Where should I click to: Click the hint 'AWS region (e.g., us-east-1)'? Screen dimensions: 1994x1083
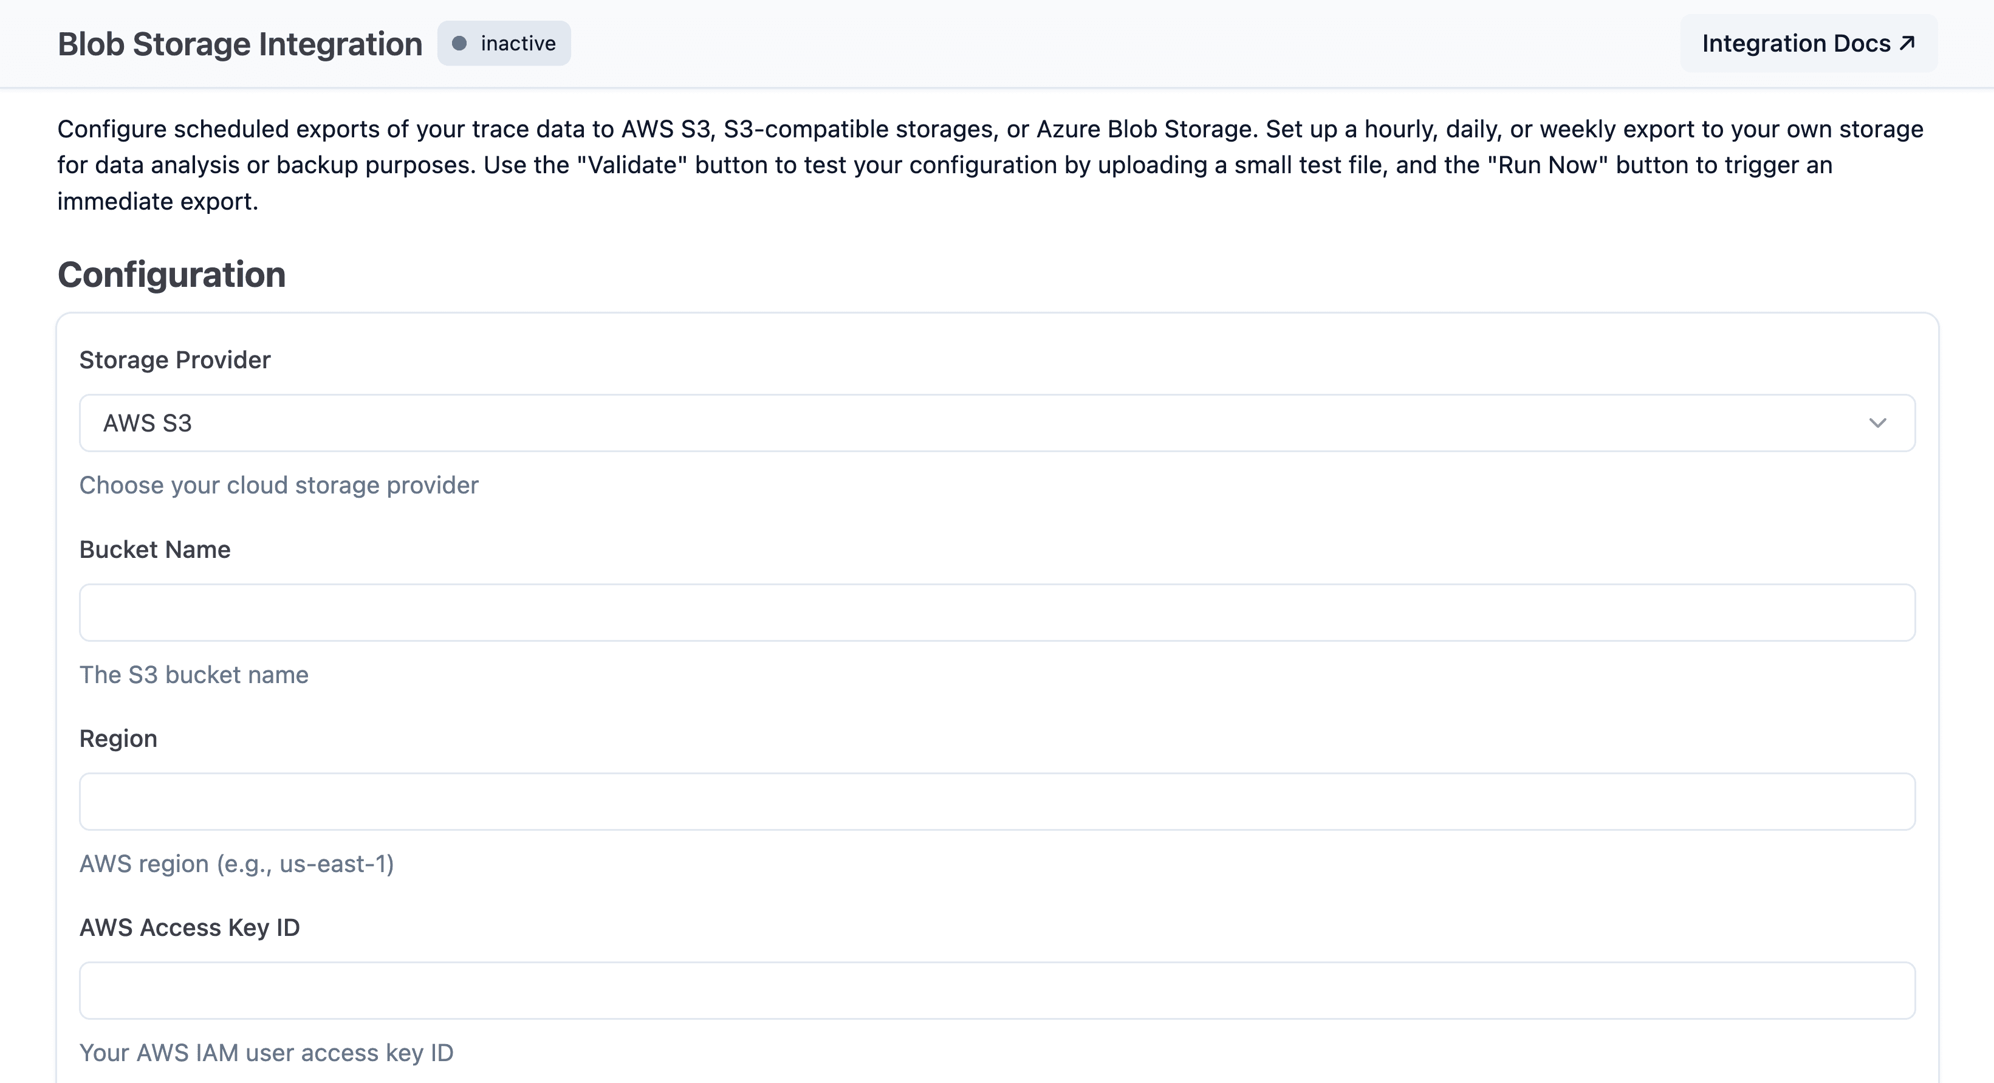[238, 864]
